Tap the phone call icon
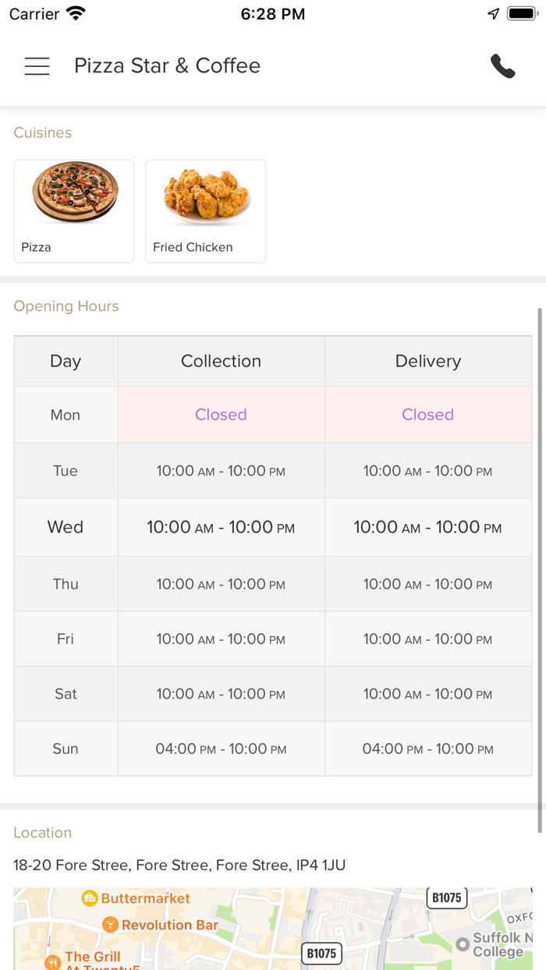Viewport: 546px width, 970px height. pyautogui.click(x=503, y=66)
